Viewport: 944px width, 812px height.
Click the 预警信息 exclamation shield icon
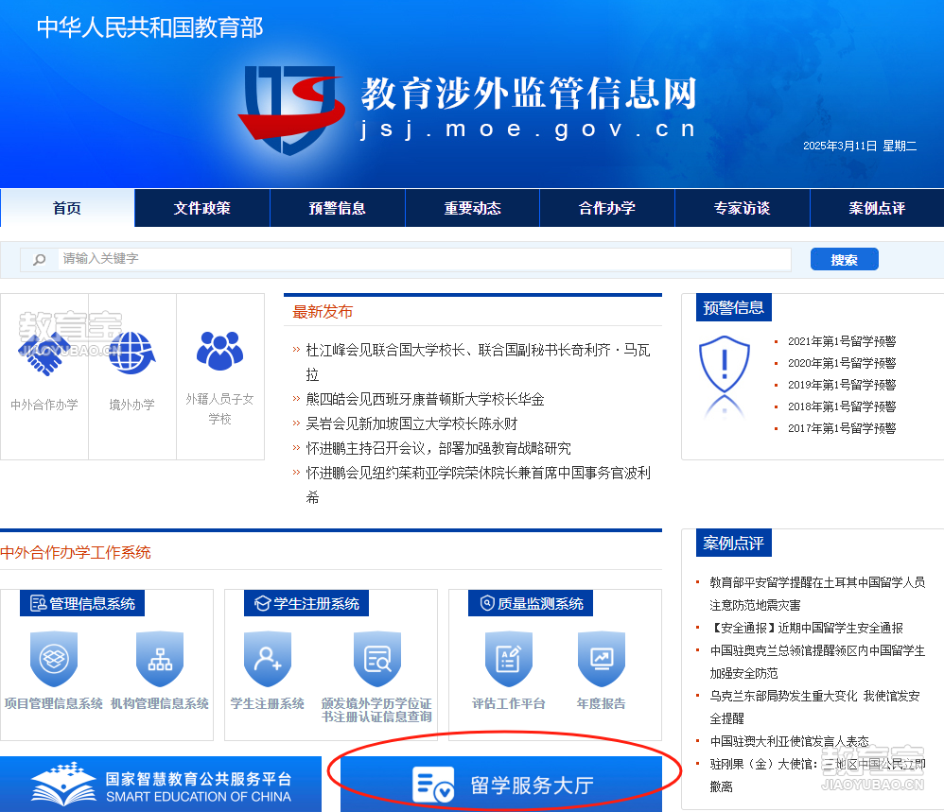[x=725, y=365]
